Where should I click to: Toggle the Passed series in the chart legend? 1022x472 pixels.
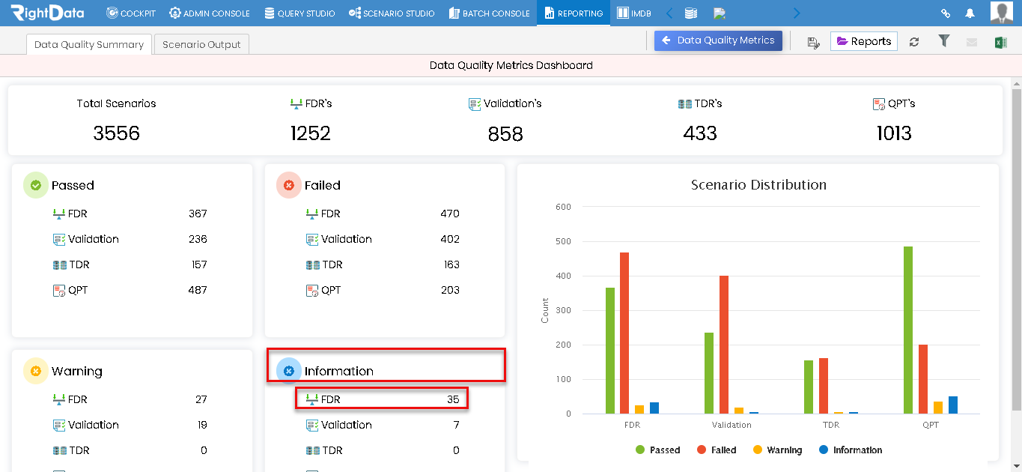tap(657, 450)
